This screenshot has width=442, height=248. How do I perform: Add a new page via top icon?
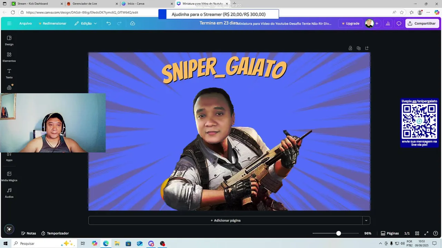click(367, 48)
